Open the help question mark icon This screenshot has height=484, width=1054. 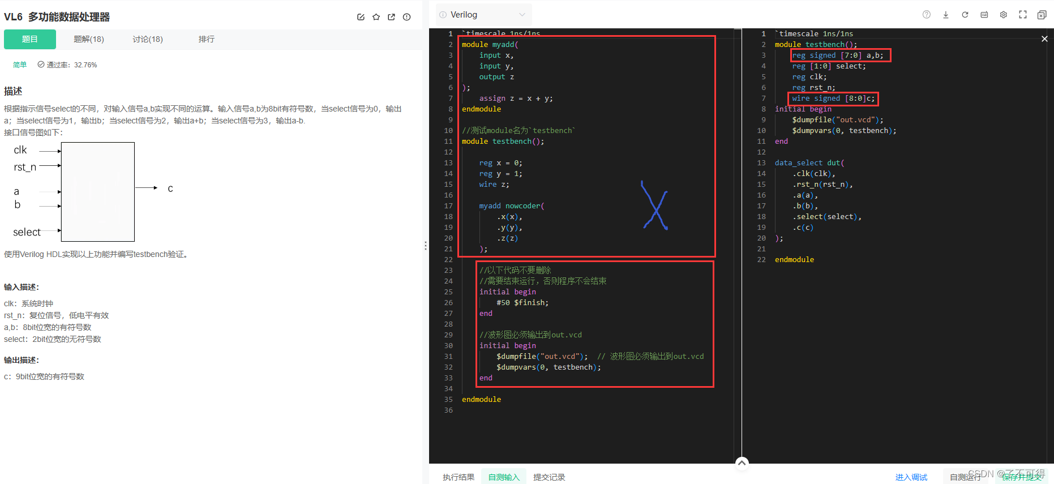927,15
